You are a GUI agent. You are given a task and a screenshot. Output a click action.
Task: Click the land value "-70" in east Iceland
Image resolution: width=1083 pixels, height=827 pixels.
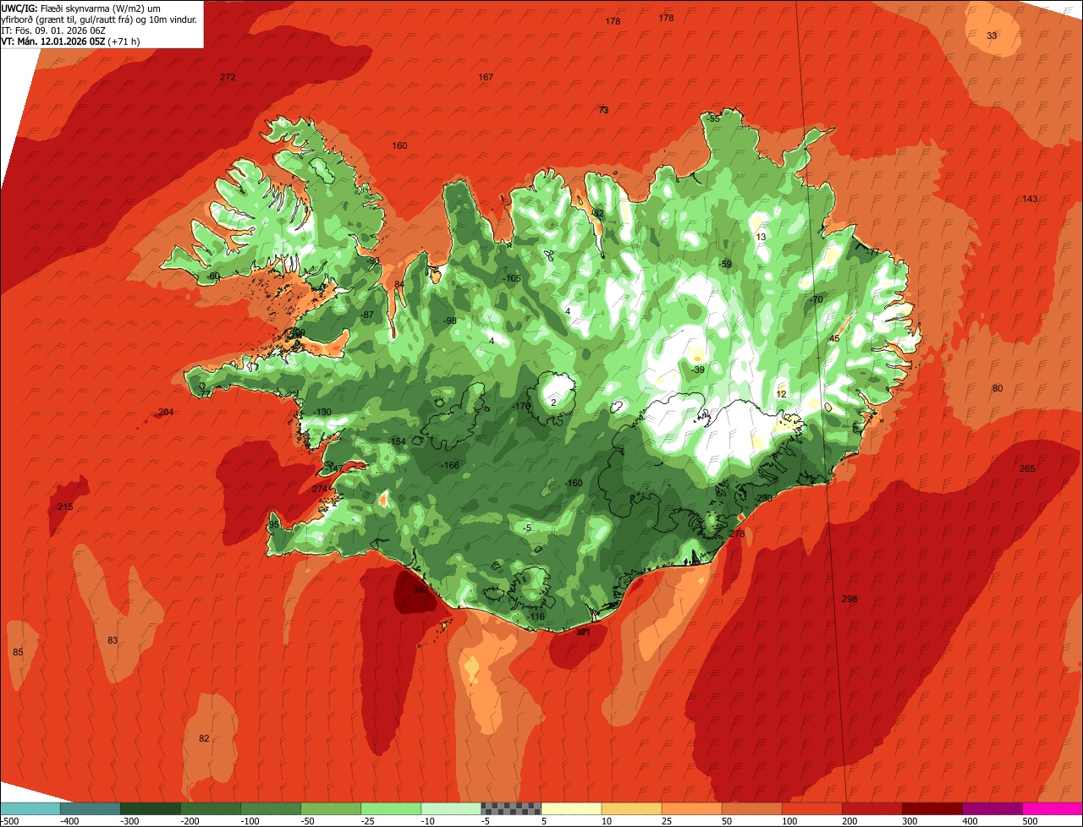pos(816,299)
